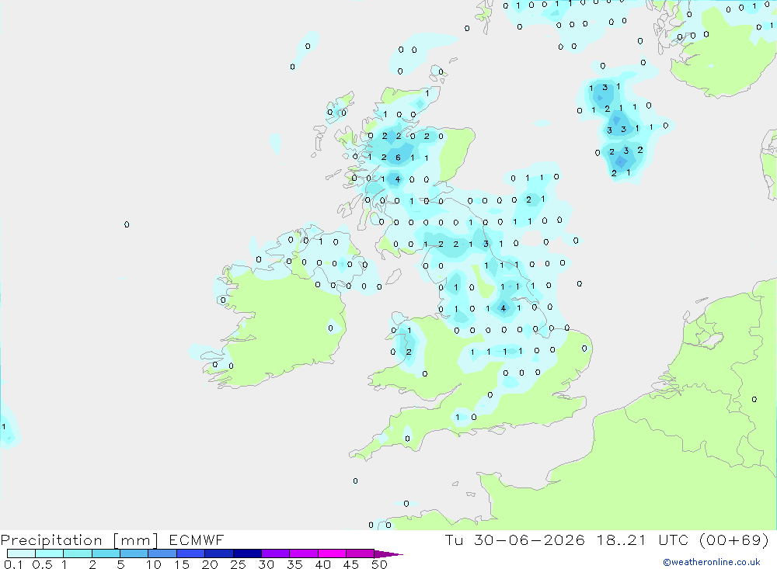The height and width of the screenshot is (569, 777).
Task: Select the 20–25 mm legend color swatch
Action: (x=218, y=553)
